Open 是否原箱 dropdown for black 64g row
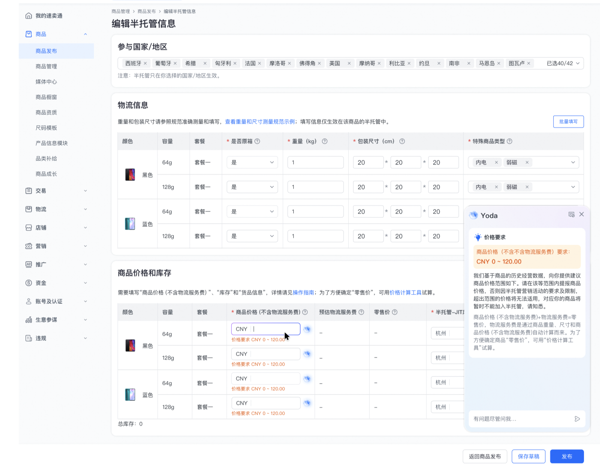This screenshot has width=600, height=466. tap(252, 162)
